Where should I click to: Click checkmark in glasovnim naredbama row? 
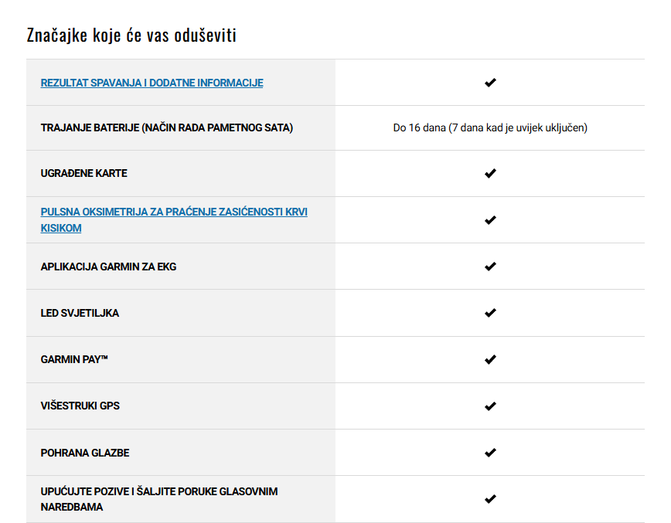pos(490,499)
